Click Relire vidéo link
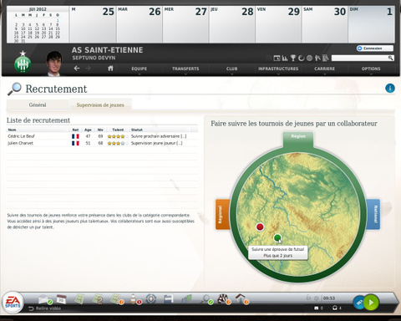The image size is (401, 321). (x=45, y=308)
